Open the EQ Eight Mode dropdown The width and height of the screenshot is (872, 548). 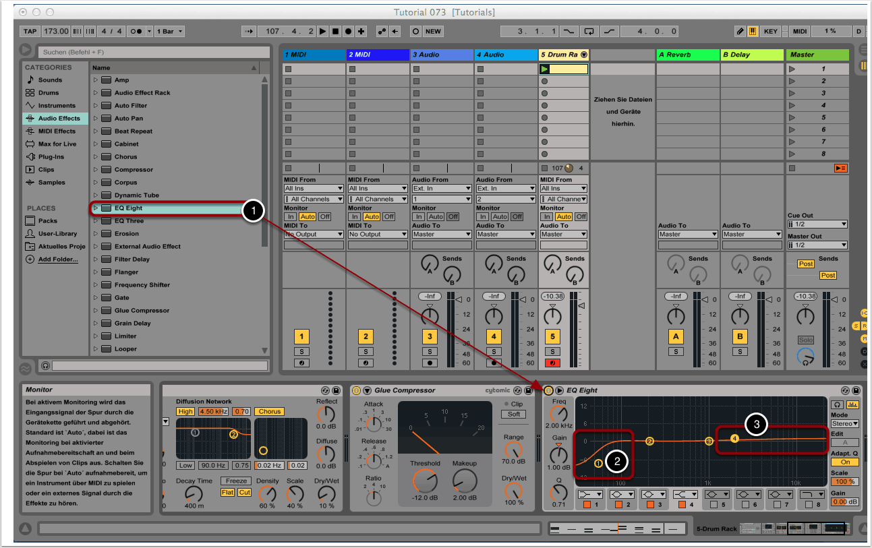coord(844,424)
